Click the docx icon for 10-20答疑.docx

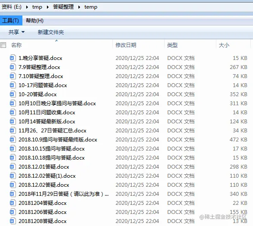(x=13, y=94)
